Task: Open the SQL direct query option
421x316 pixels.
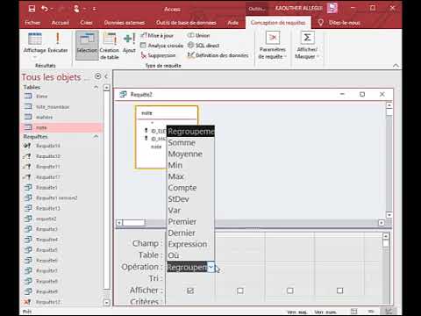Action: [203, 46]
